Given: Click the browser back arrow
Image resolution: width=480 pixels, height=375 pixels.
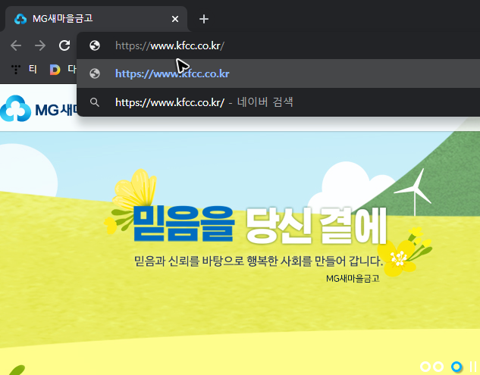Looking at the screenshot, I should (x=16, y=46).
